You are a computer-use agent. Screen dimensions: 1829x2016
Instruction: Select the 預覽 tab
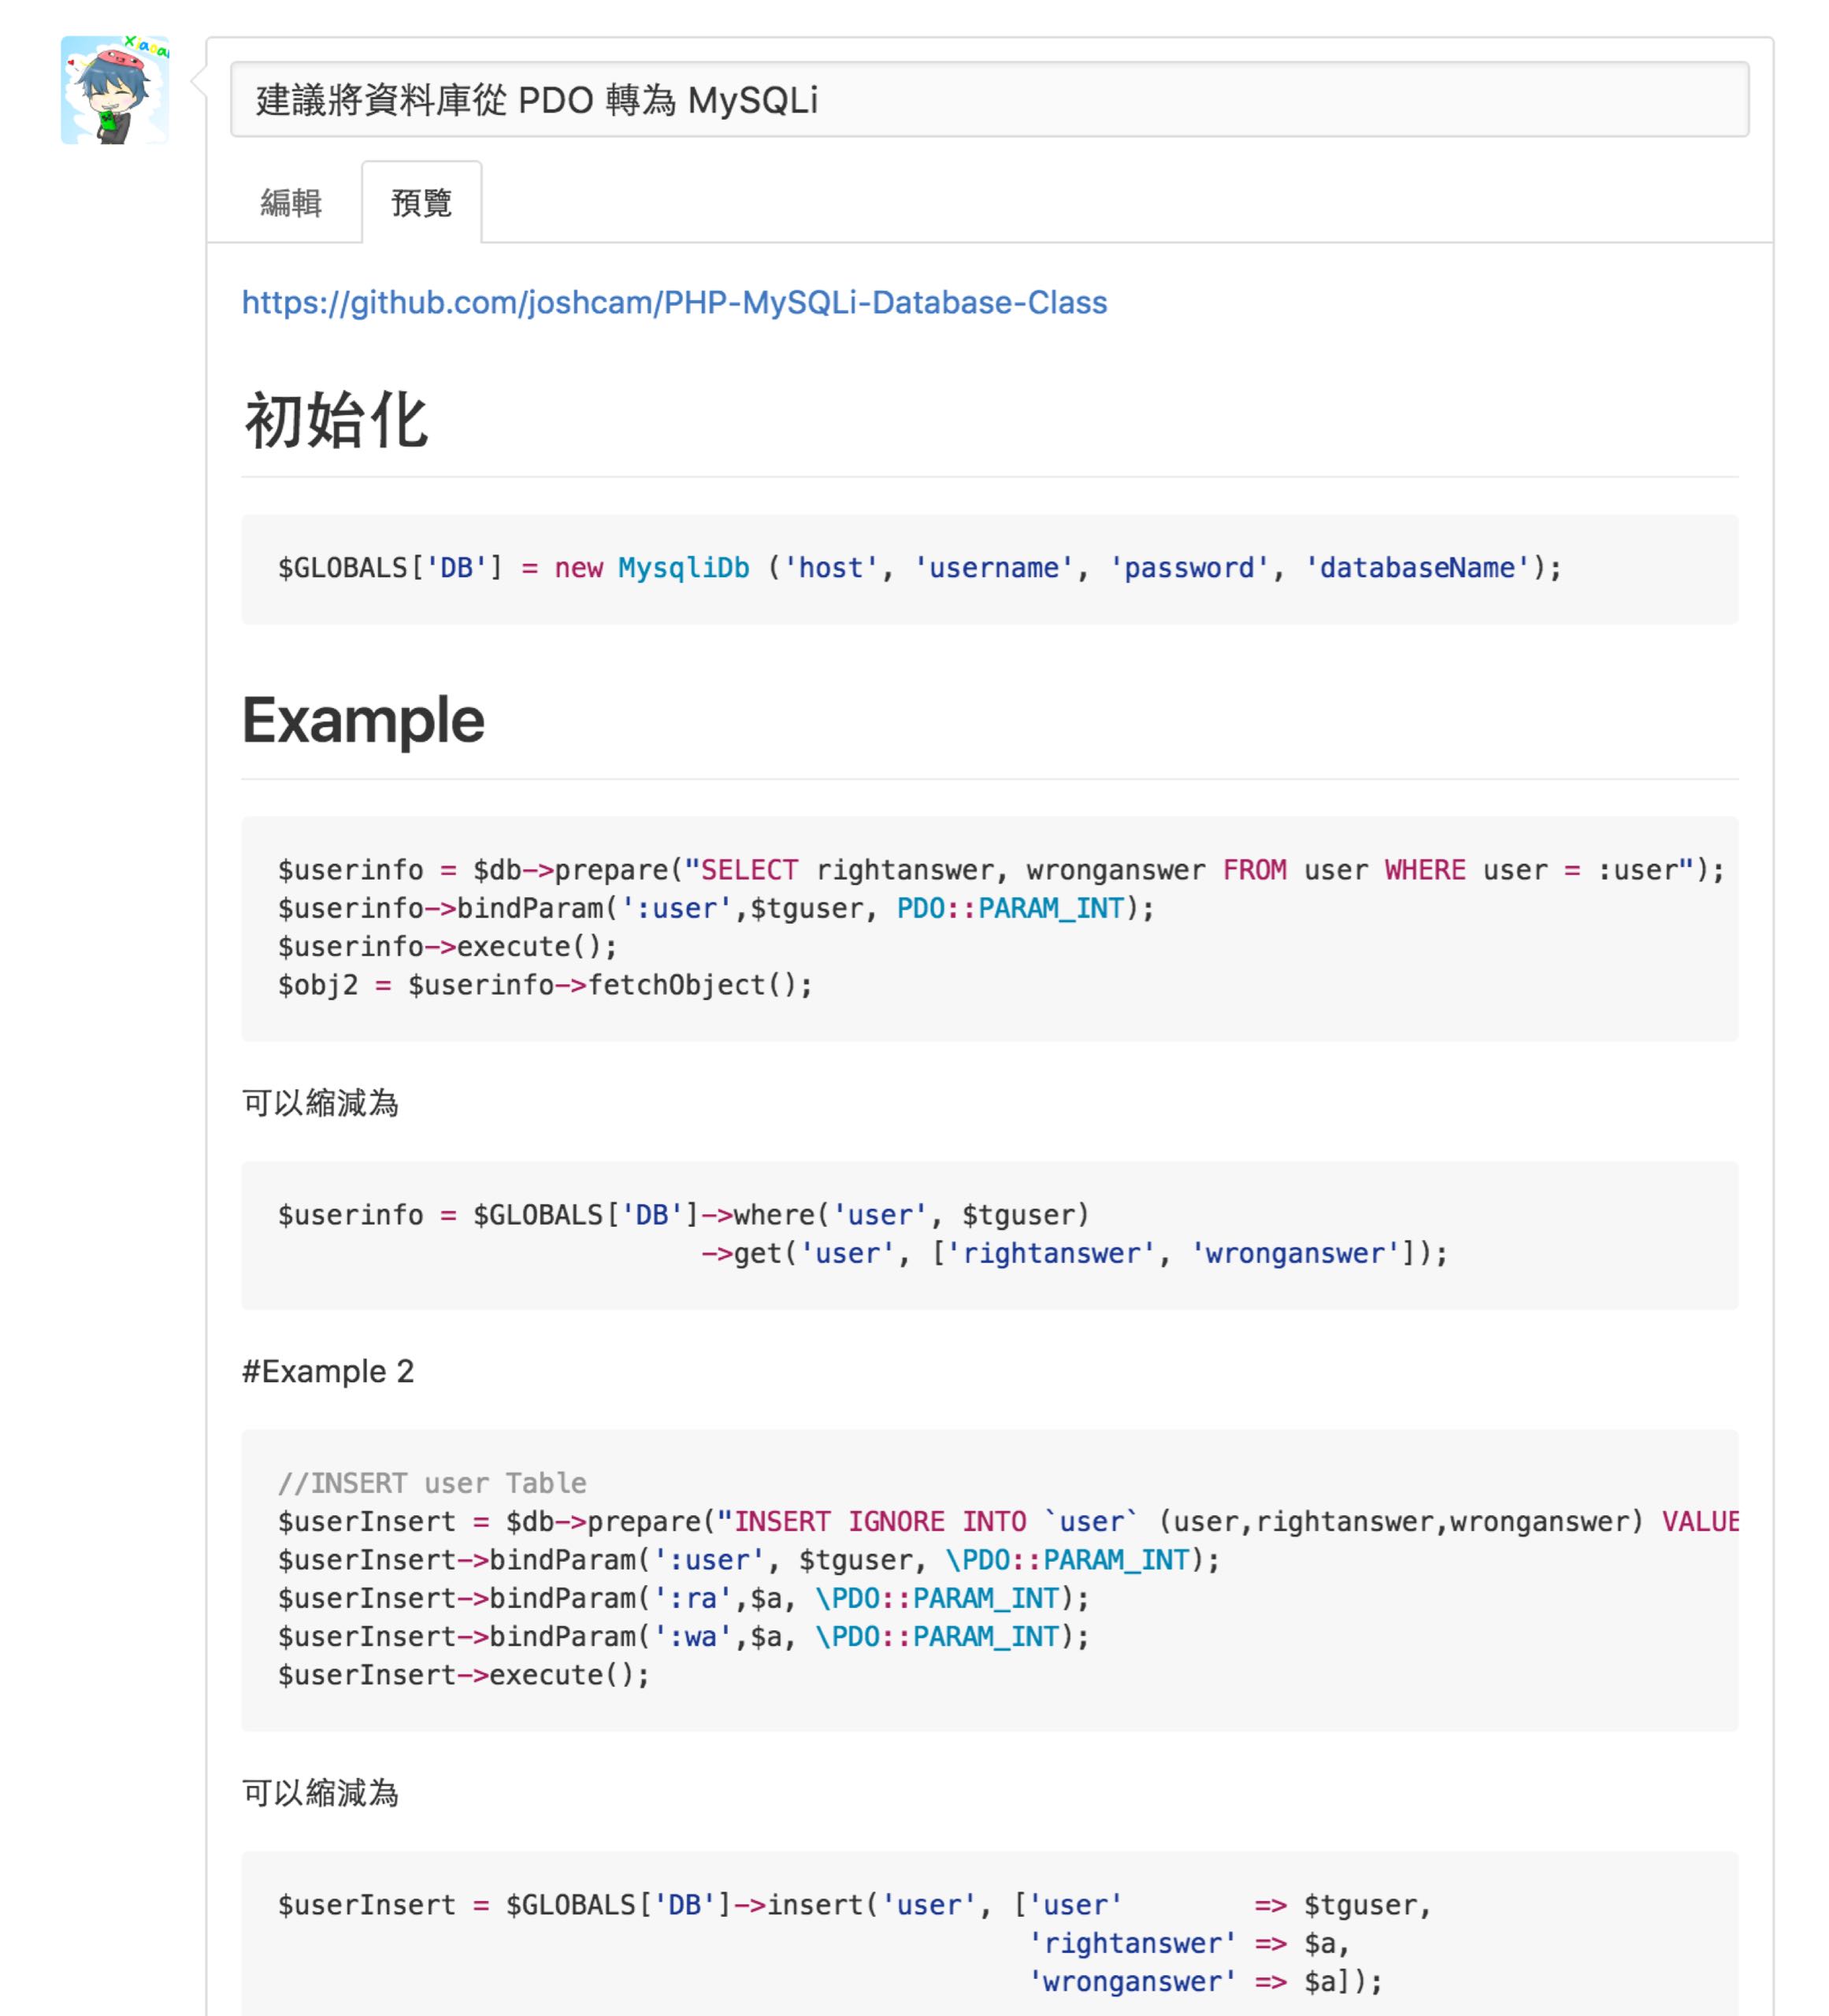point(421,203)
